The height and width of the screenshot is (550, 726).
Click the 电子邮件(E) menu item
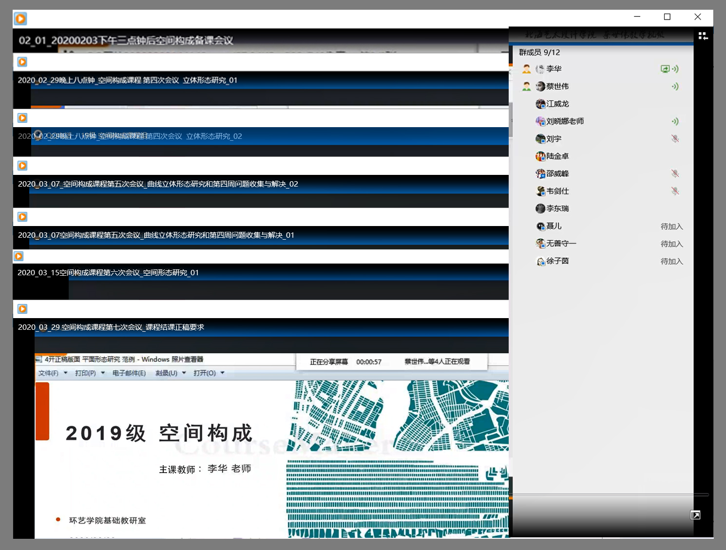129,373
